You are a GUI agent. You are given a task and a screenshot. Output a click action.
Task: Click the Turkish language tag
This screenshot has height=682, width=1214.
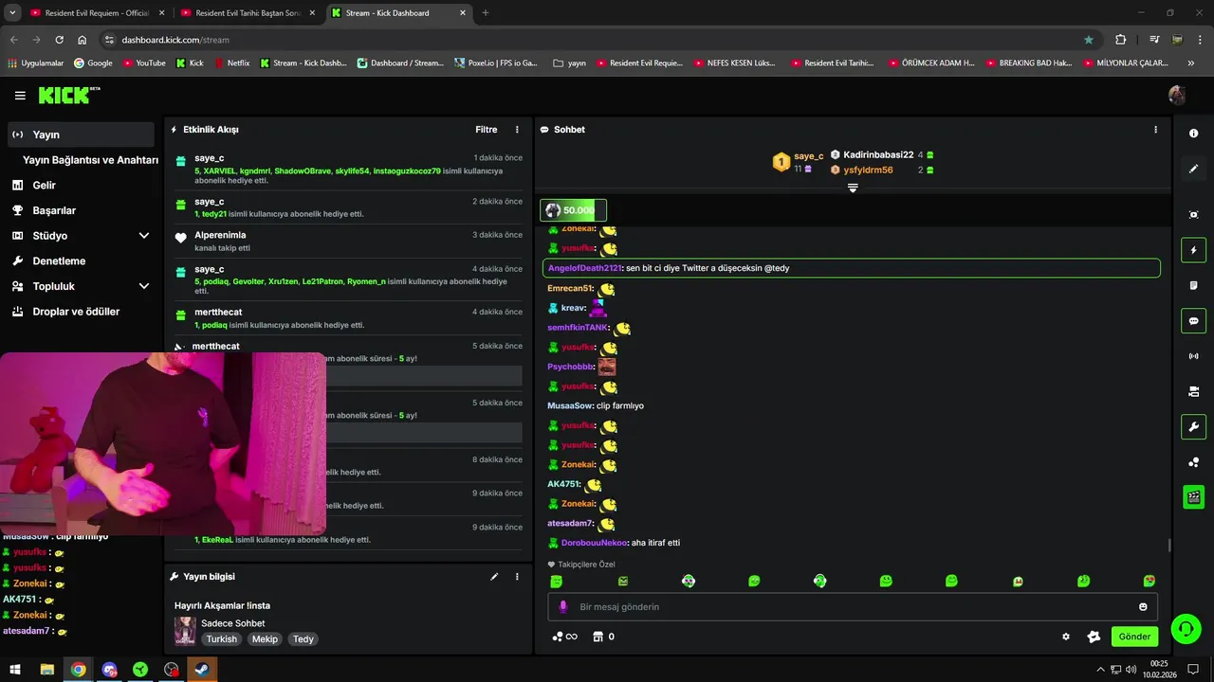tap(222, 639)
